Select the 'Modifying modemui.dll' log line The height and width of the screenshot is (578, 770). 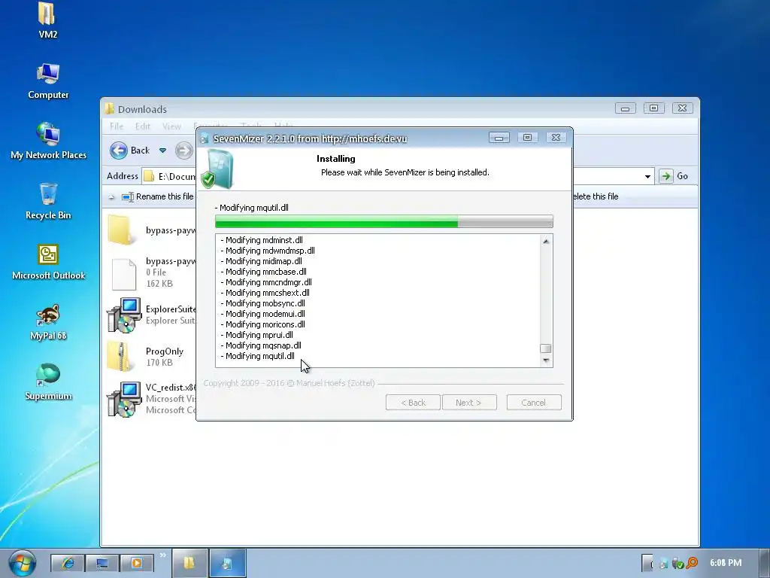tap(262, 314)
